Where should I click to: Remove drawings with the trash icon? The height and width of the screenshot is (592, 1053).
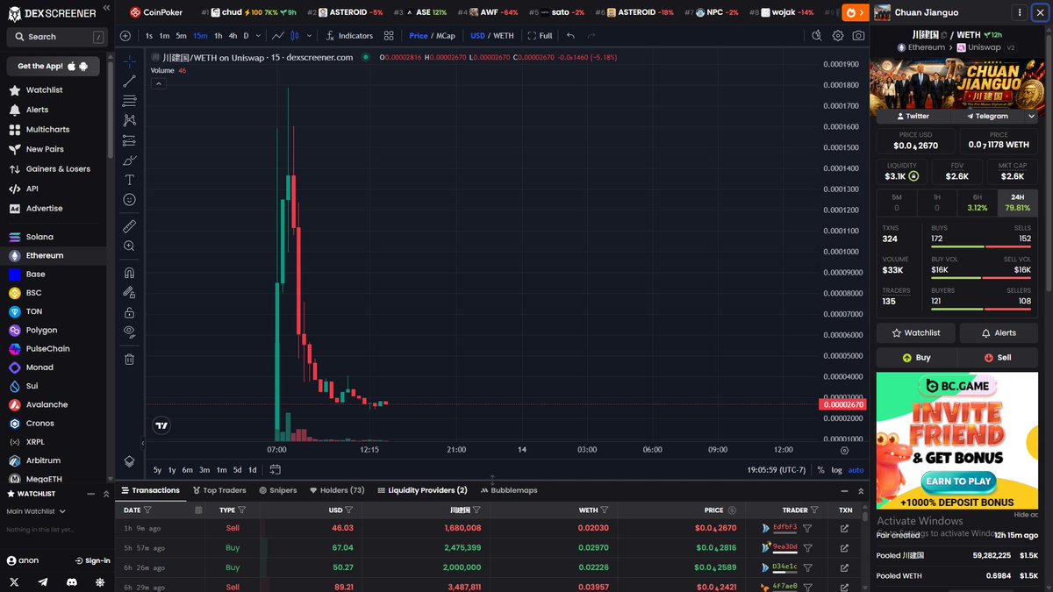tap(129, 359)
